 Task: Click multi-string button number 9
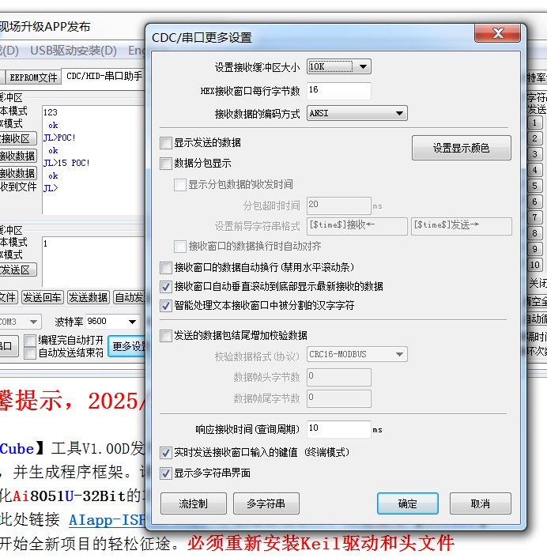(534, 249)
